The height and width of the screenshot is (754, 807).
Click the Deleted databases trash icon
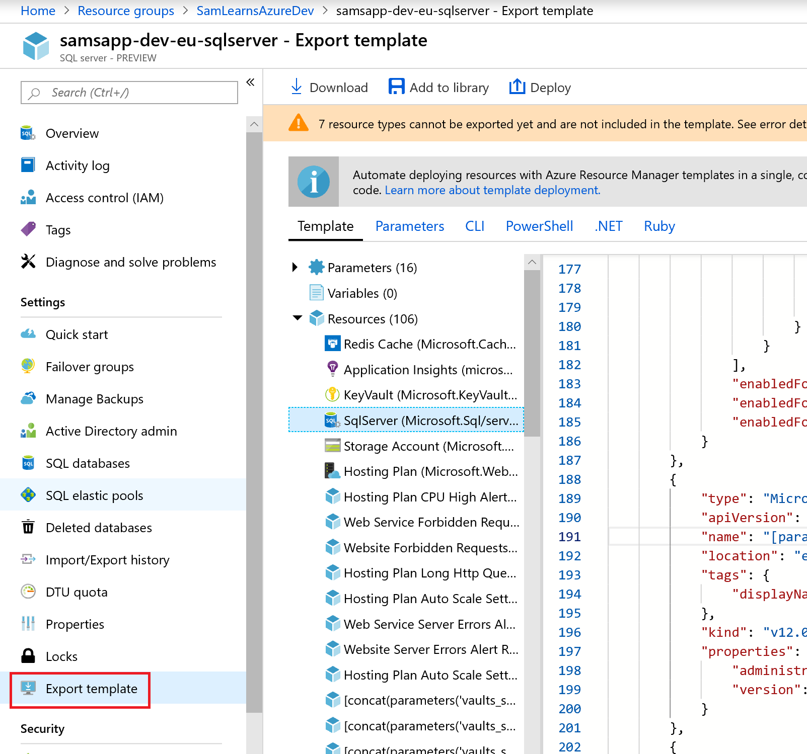(x=28, y=527)
